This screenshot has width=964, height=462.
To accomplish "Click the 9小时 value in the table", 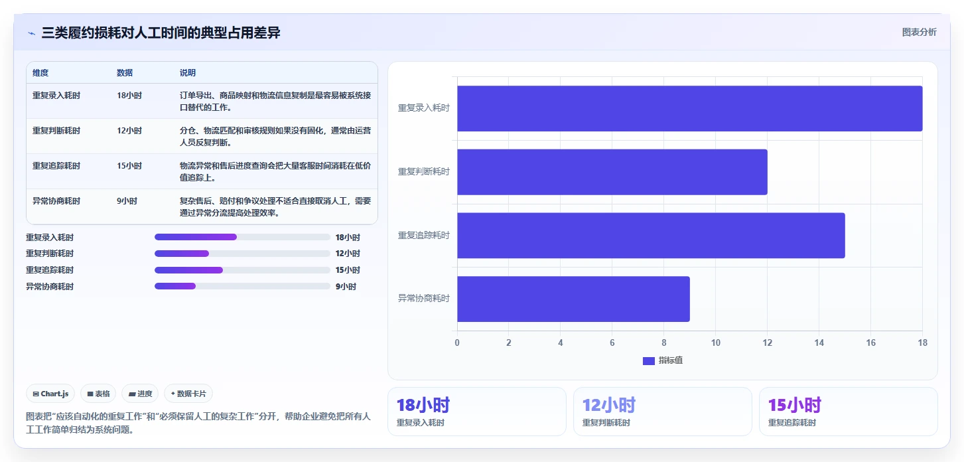I will [x=127, y=201].
